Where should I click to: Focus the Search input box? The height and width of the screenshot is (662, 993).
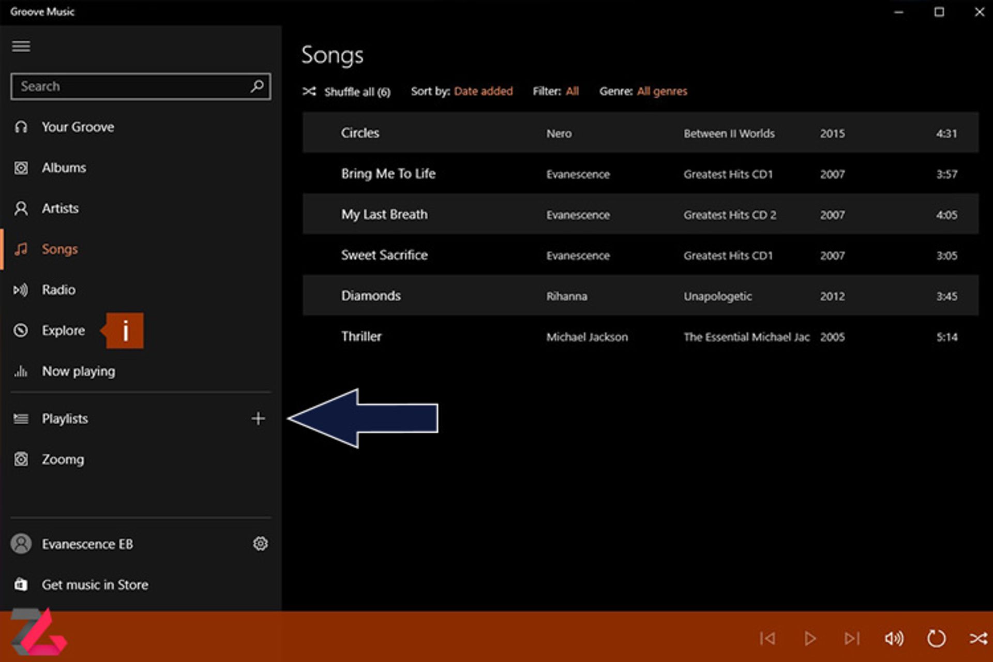[x=141, y=86]
